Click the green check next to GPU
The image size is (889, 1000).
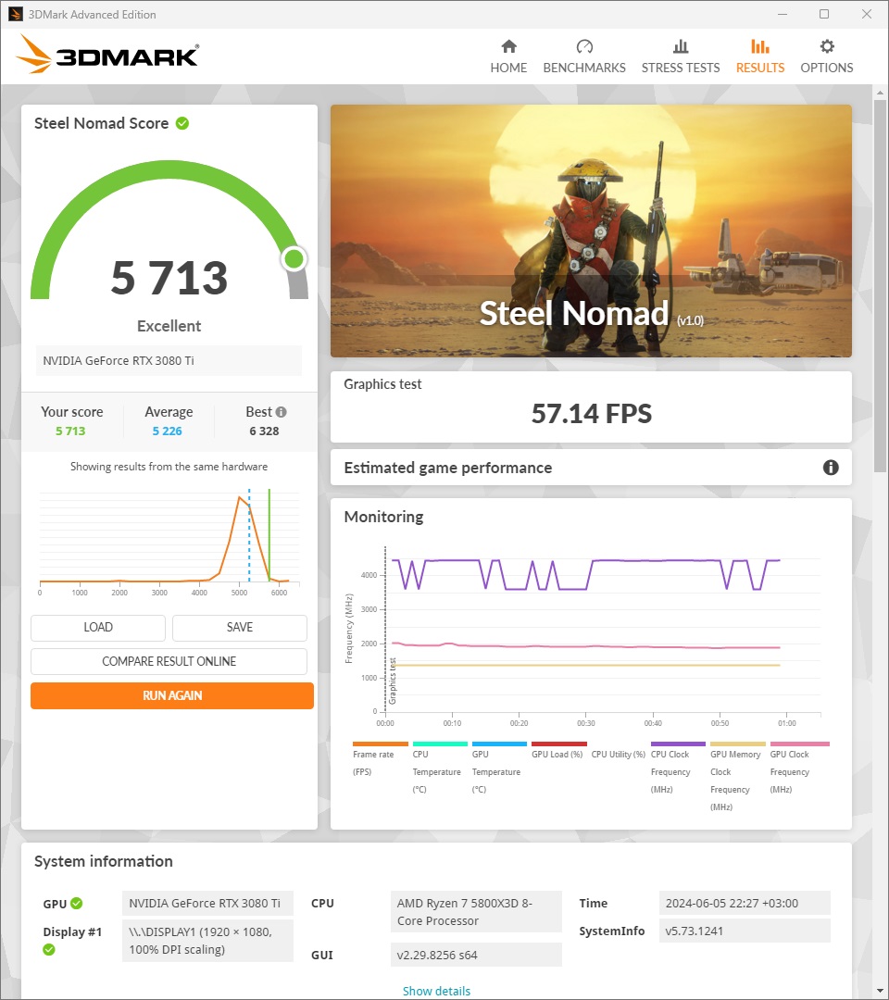coord(77,903)
